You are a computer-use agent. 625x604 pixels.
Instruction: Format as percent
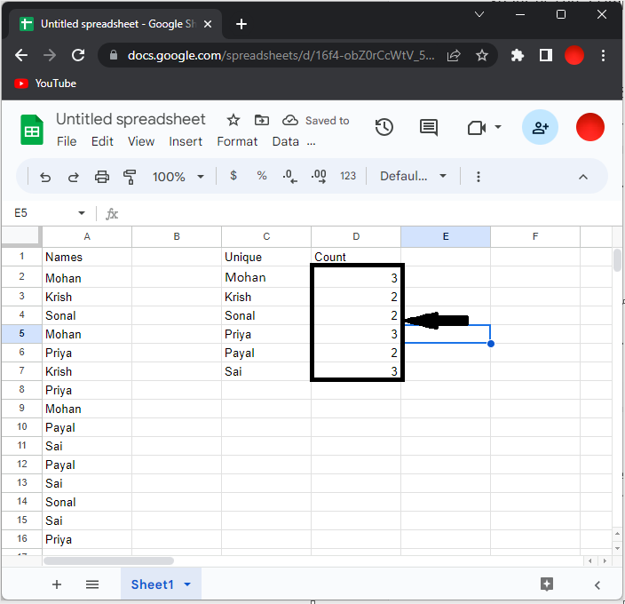262,175
